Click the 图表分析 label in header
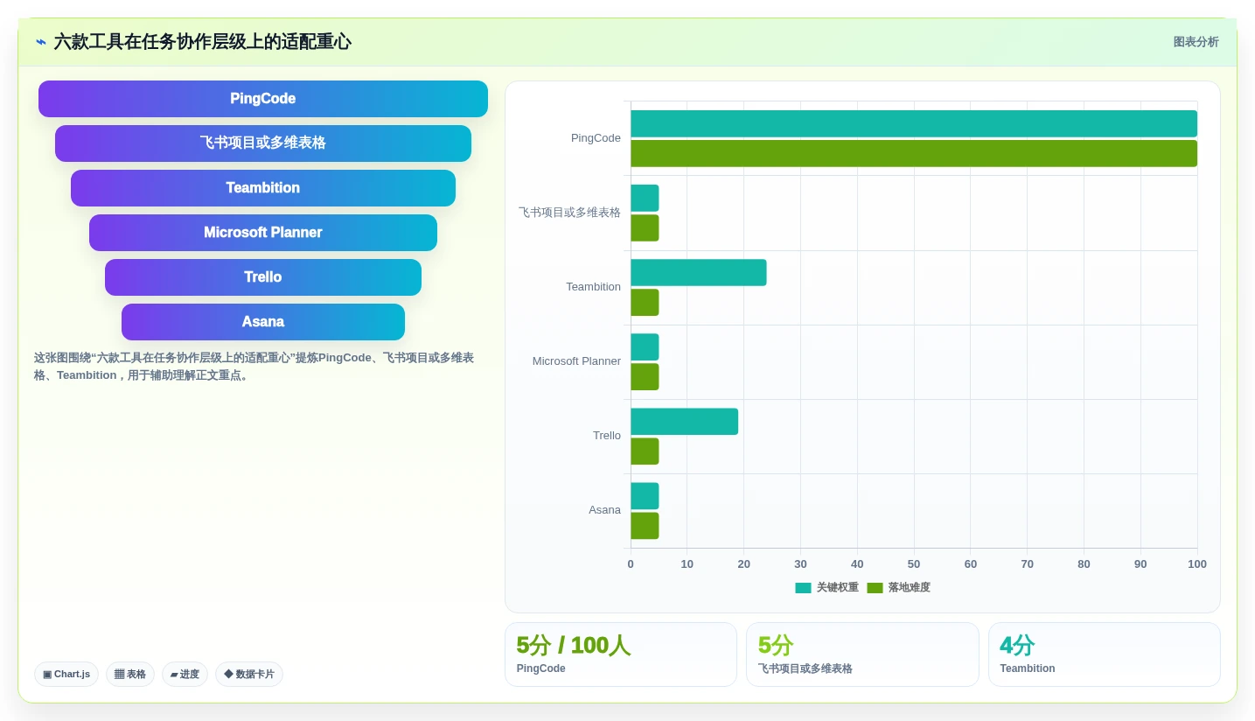 point(1196,42)
